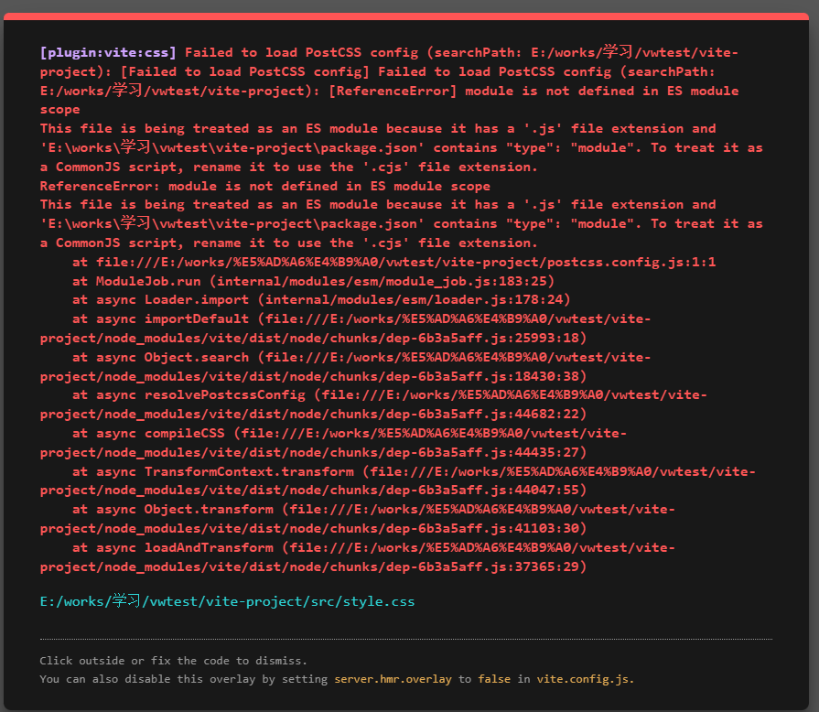Click the async resolvePostcssConfig stack line

pyautogui.click(x=373, y=405)
